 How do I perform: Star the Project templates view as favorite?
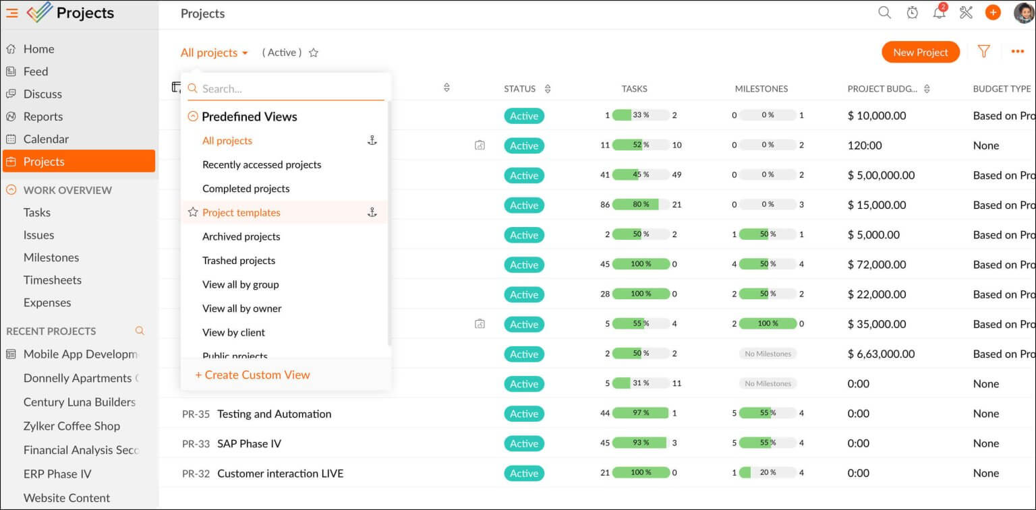pos(192,212)
